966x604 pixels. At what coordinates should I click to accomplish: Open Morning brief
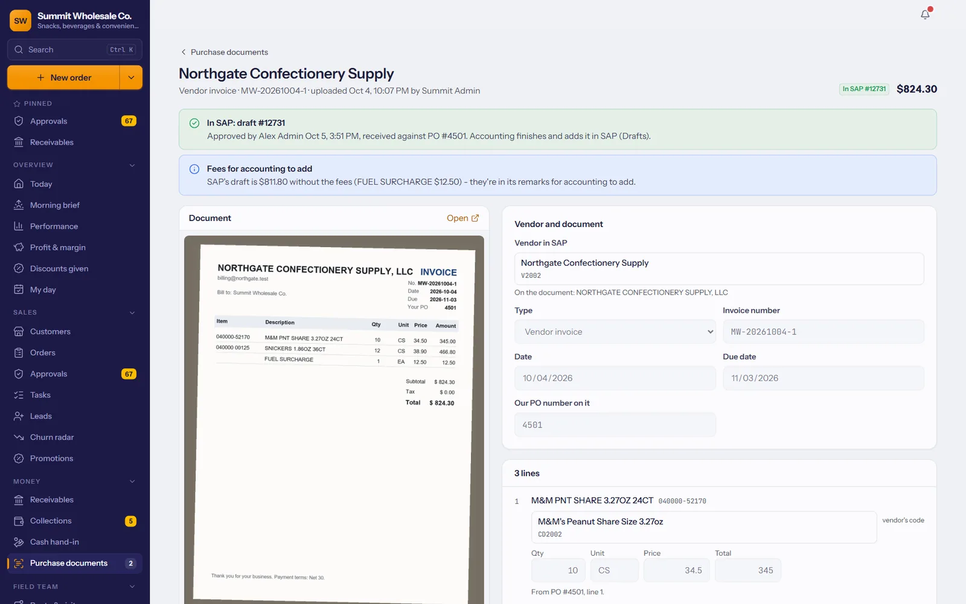(75, 205)
